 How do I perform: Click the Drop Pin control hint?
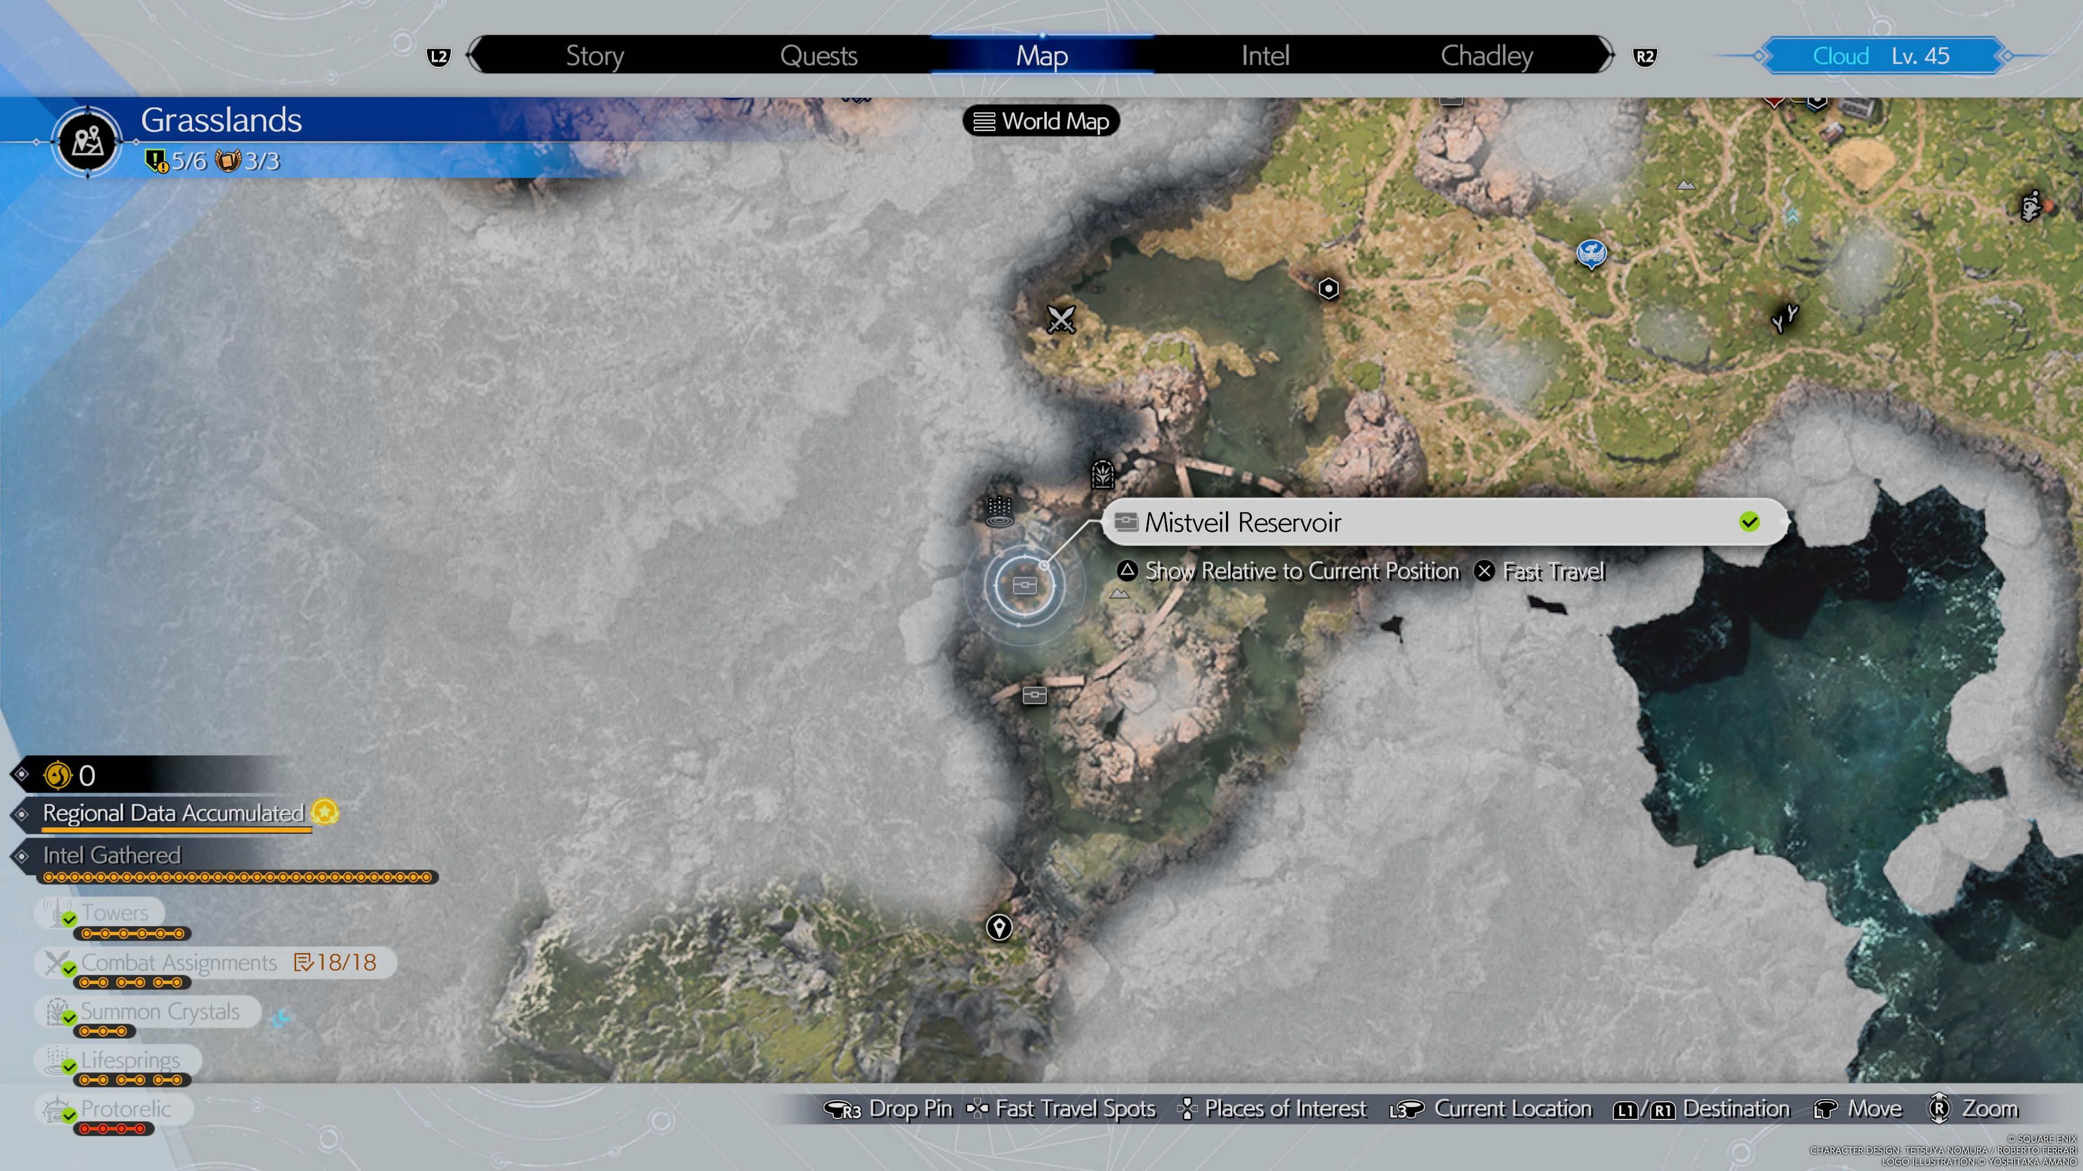[887, 1109]
